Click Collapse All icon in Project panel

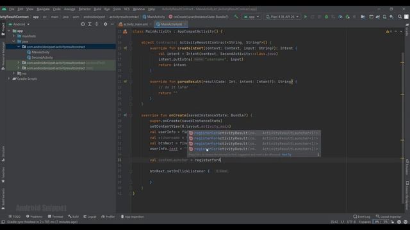[x=97, y=24]
